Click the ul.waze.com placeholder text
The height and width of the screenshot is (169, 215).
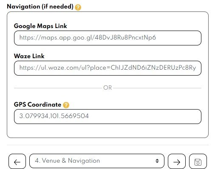(107, 68)
